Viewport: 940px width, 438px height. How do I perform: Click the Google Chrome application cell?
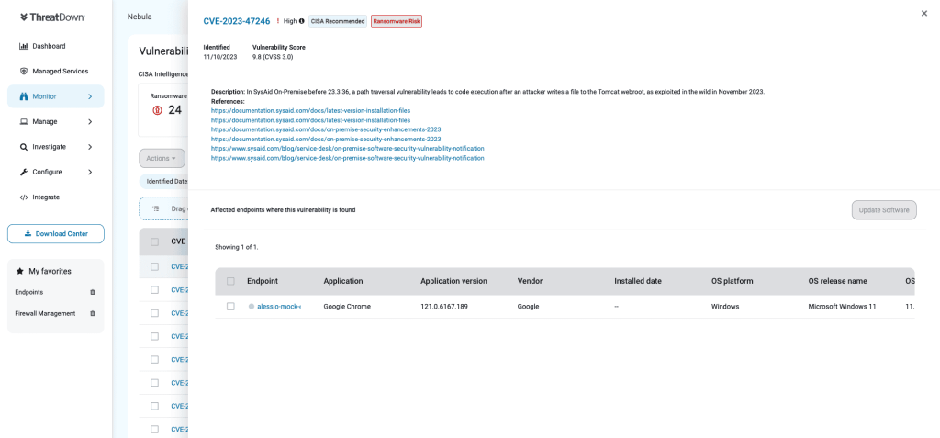point(347,307)
